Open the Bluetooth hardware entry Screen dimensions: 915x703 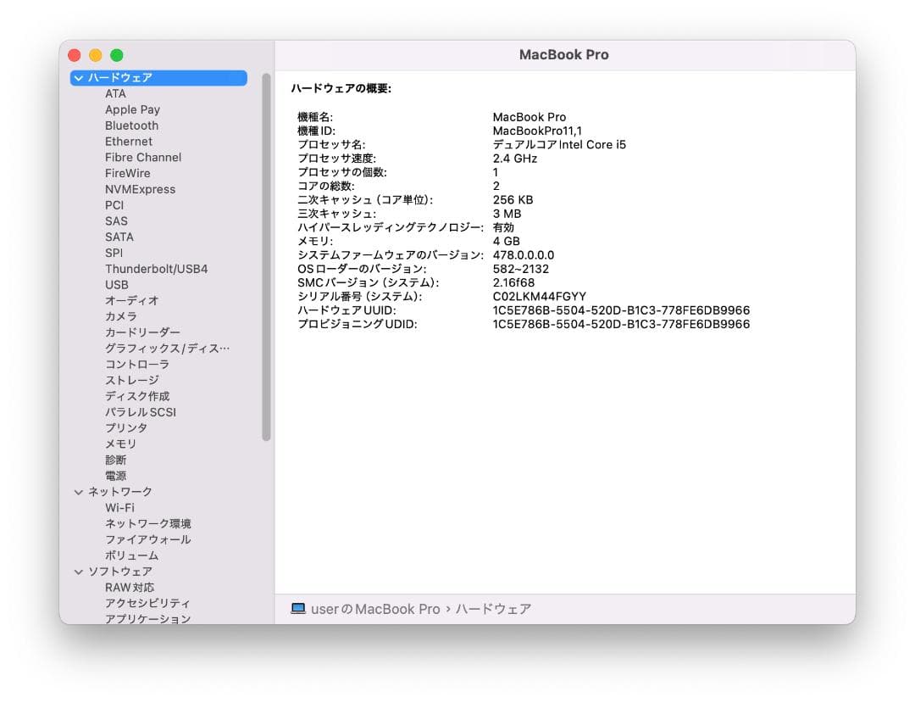(x=131, y=126)
